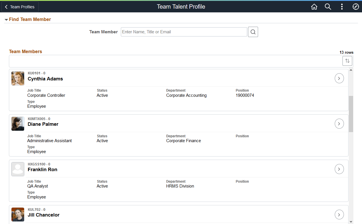Open the global Search icon
Viewport: 362px width, 224px height.
click(328, 7)
